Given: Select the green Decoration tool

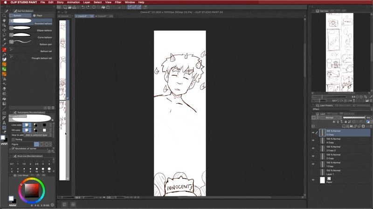Looking at the screenshot, I should point(4,69).
